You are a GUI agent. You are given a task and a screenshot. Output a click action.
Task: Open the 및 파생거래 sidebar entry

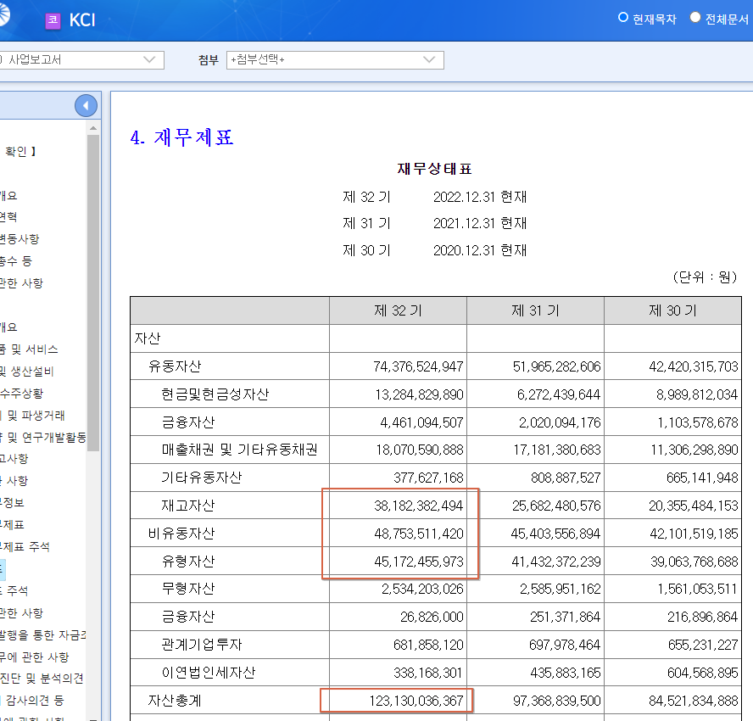33,416
